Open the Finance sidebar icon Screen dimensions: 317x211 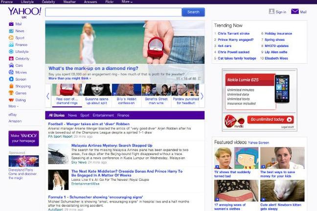click(x=11, y=44)
